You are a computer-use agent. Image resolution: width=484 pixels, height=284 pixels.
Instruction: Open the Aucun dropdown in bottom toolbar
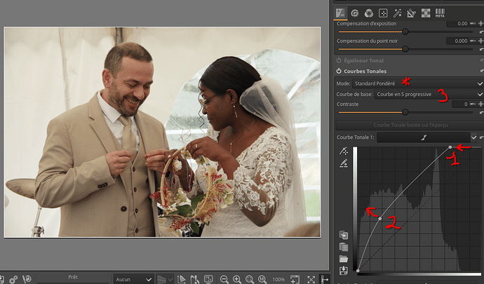tap(133, 279)
